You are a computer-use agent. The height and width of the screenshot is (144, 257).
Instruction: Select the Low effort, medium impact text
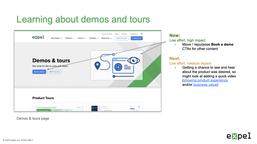[x=190, y=64]
